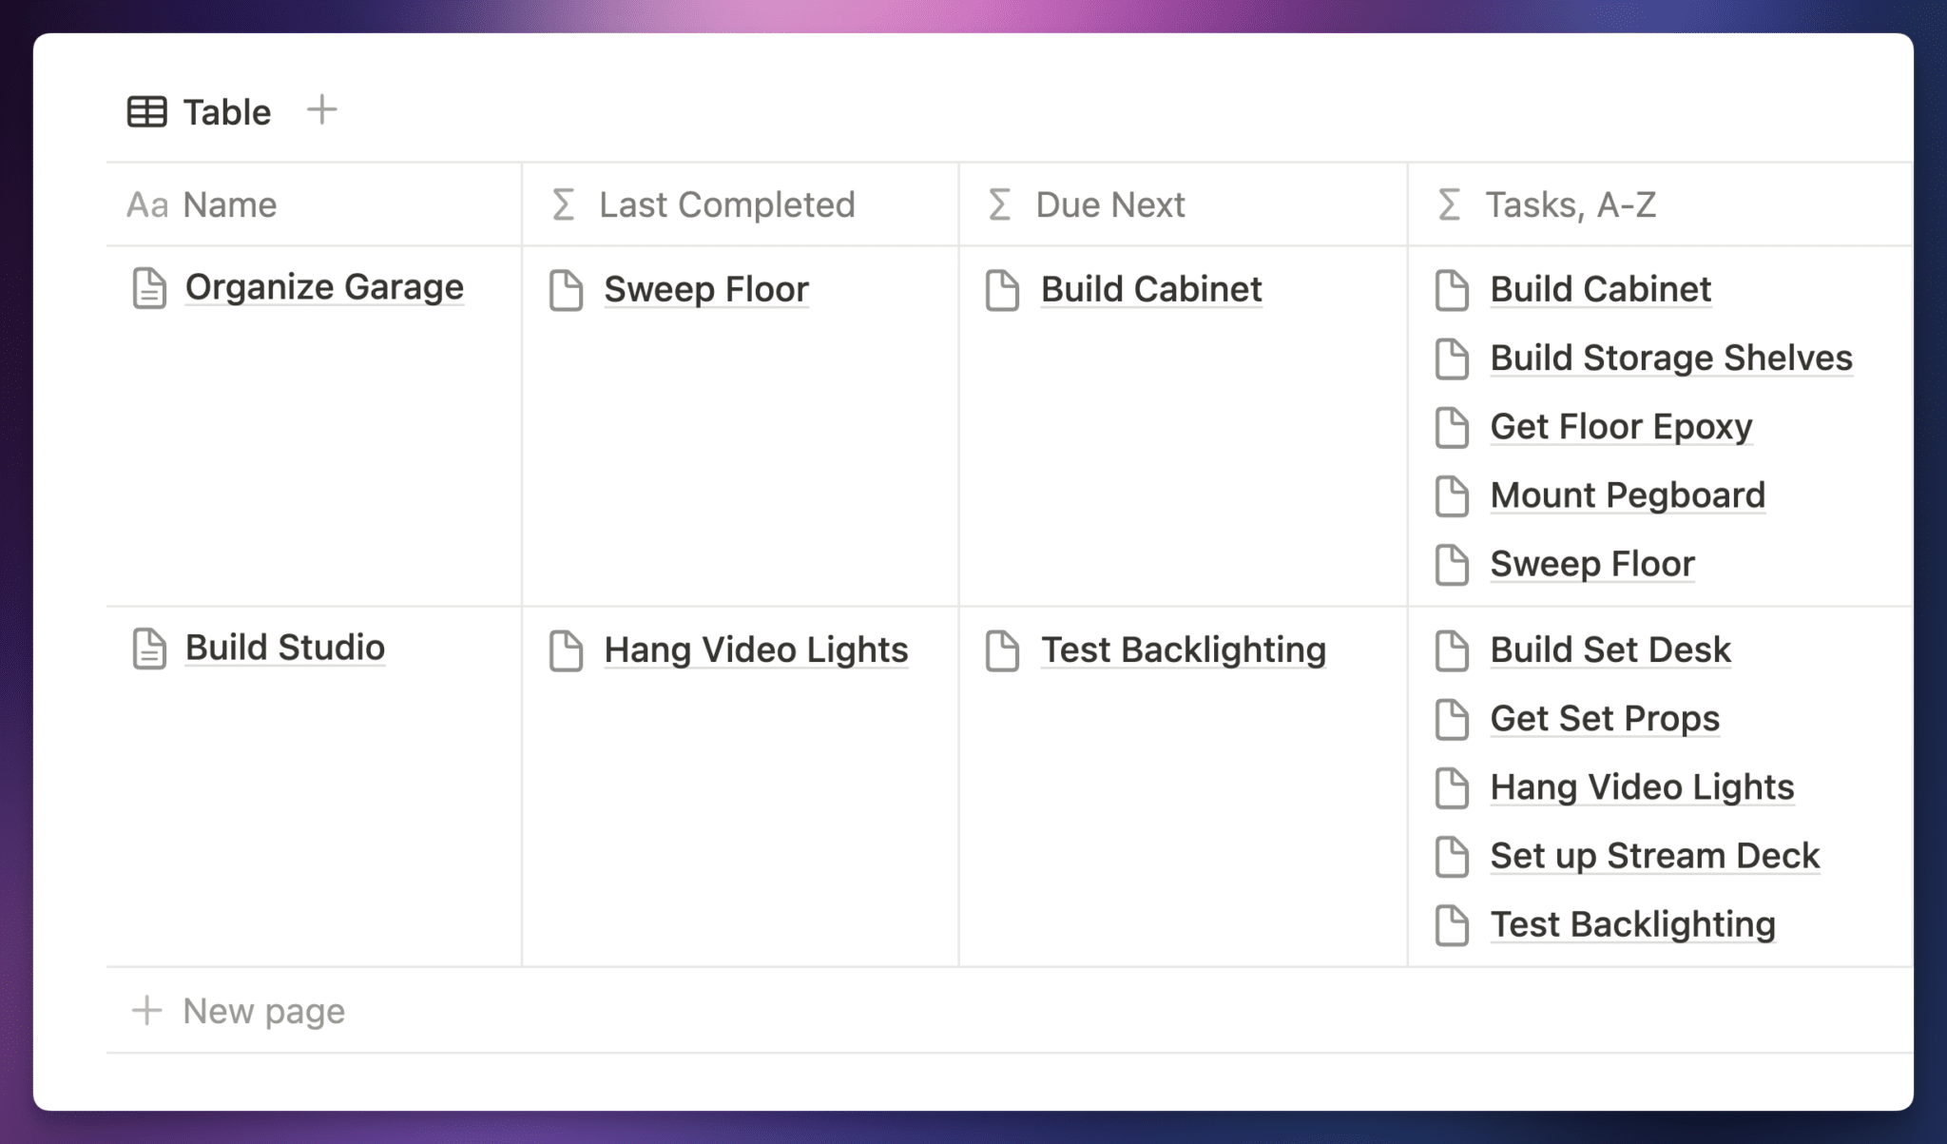The width and height of the screenshot is (1947, 1144).
Task: Click the Aa icon in Name header
Action: [147, 204]
